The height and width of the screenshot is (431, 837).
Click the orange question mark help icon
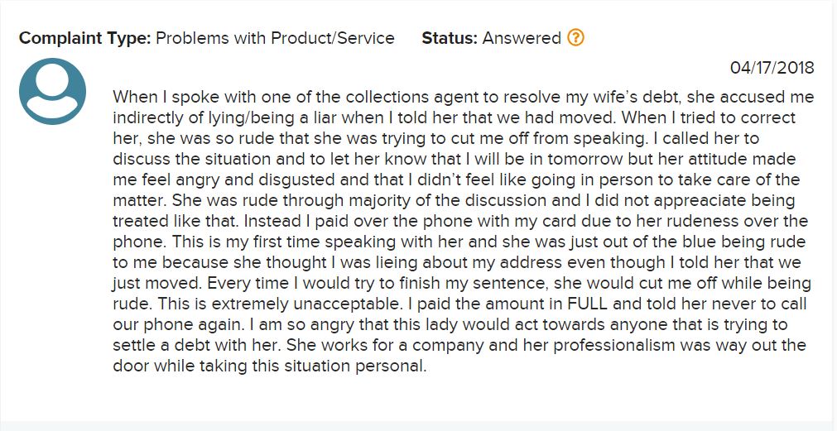[x=575, y=38]
